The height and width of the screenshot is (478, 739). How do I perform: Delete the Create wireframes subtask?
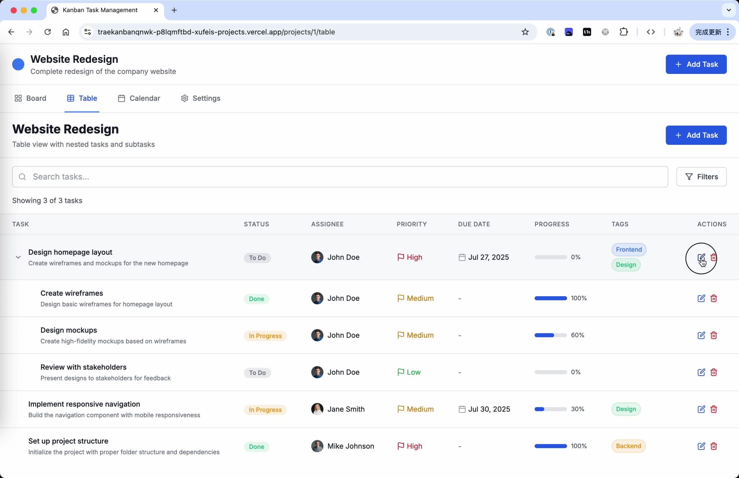(714, 298)
